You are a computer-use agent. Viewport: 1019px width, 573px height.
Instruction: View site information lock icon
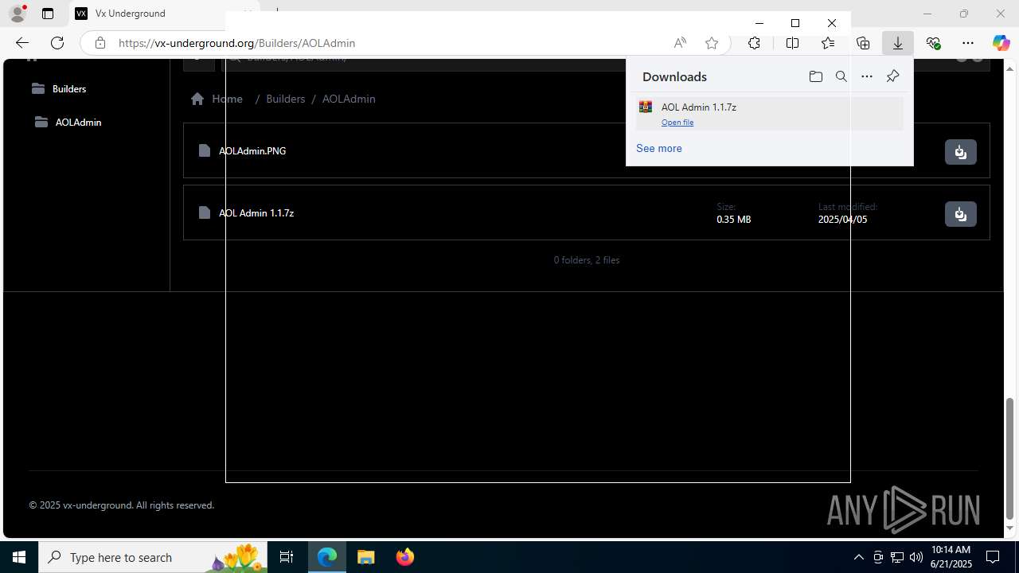[100, 43]
